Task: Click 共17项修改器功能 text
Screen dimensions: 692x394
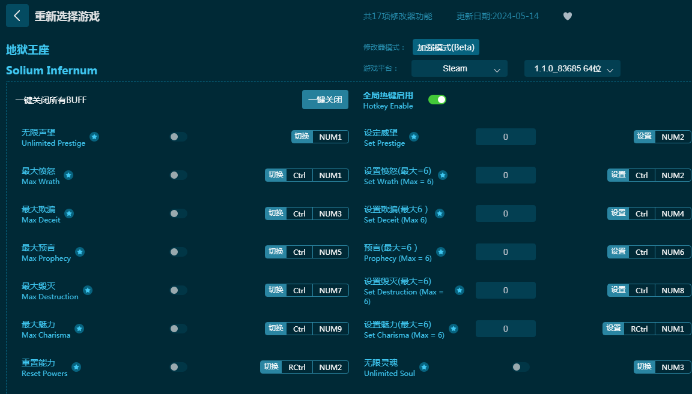Action: coord(398,16)
